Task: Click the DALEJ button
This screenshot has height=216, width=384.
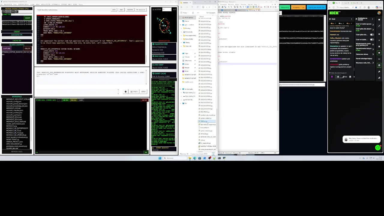Action: pyautogui.click(x=134, y=91)
